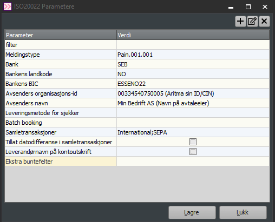
Task: Select the 00334540750005 organisation ID value
Action: 193,93
